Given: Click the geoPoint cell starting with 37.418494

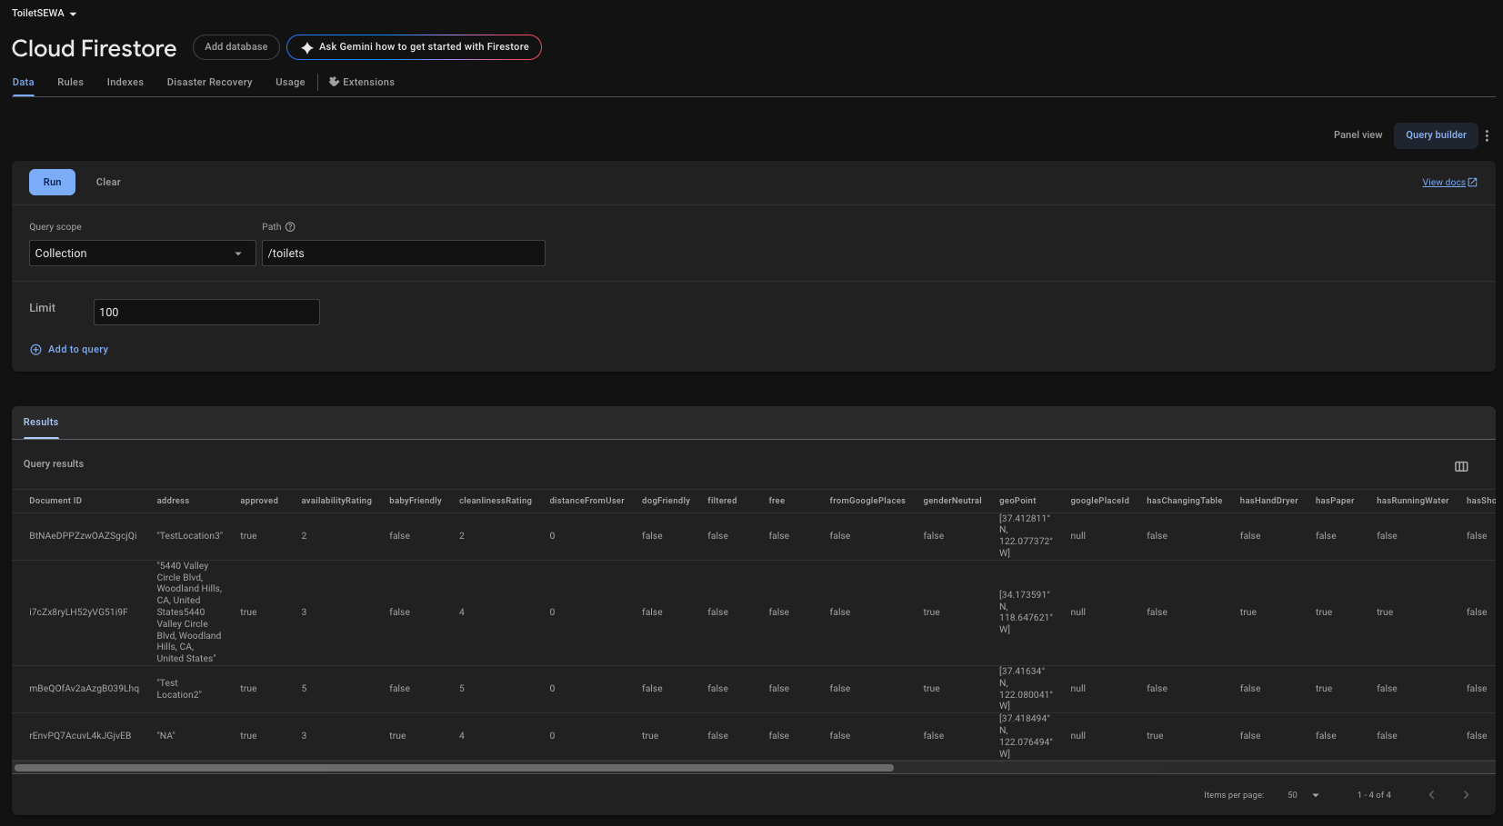Looking at the screenshot, I should pyautogui.click(x=1026, y=736).
